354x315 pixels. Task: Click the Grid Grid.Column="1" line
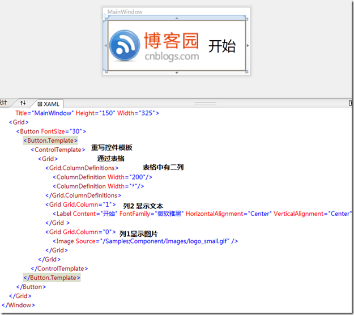click(x=80, y=205)
